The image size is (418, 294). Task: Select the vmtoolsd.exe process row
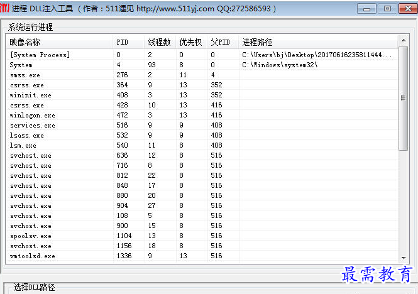pos(33,256)
